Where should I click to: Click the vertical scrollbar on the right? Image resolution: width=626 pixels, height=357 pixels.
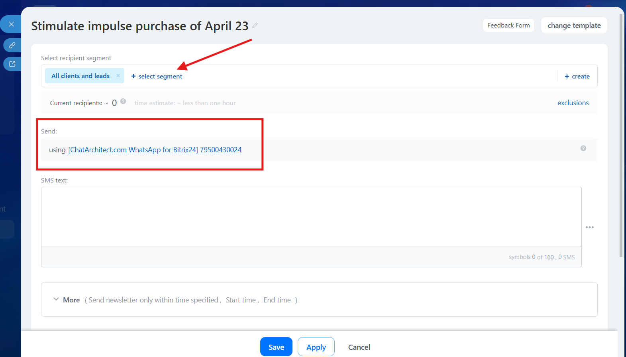coord(621,135)
